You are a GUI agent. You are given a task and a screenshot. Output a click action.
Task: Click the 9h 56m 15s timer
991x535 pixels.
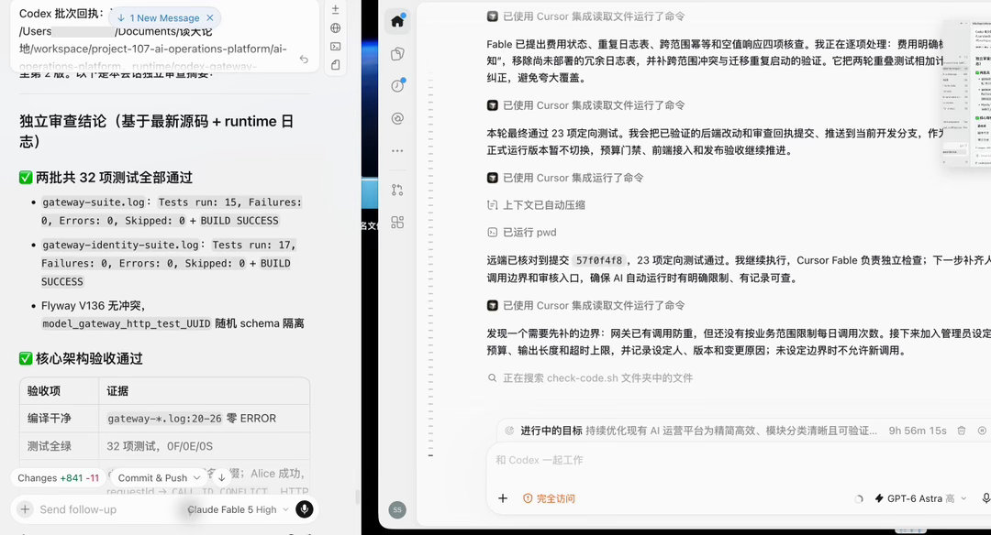(x=918, y=431)
